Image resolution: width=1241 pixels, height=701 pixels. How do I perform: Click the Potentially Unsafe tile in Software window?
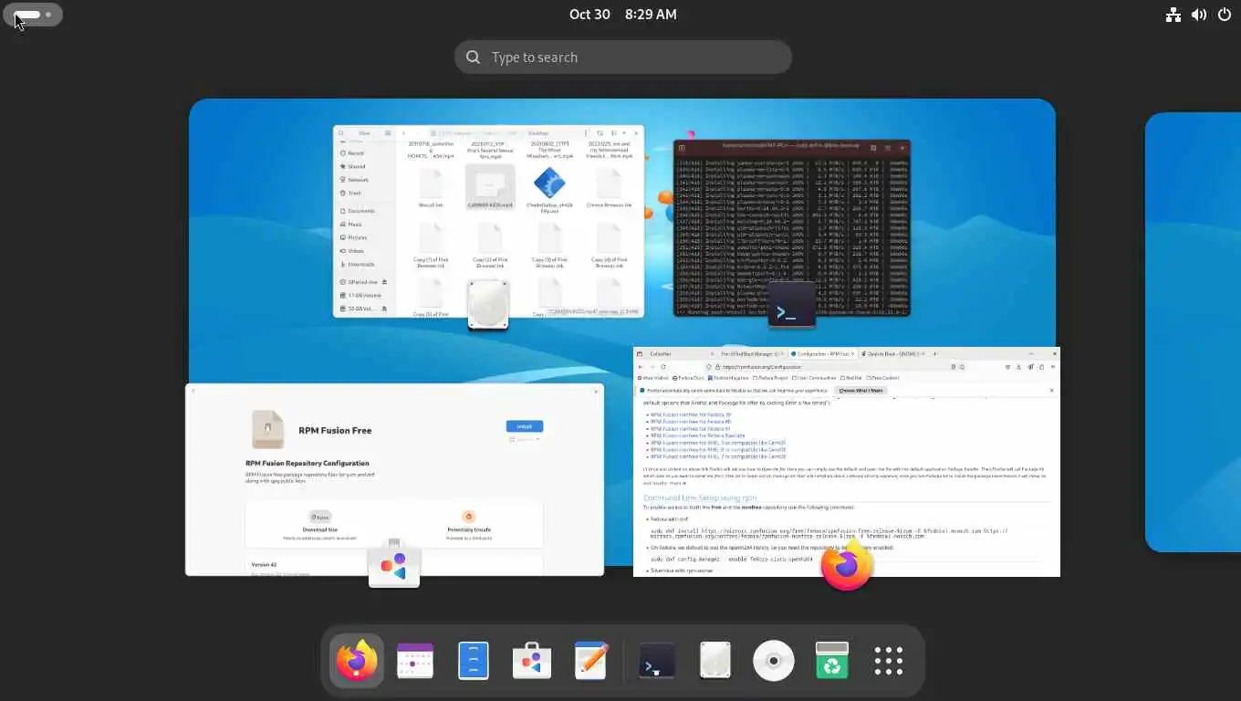point(469,523)
